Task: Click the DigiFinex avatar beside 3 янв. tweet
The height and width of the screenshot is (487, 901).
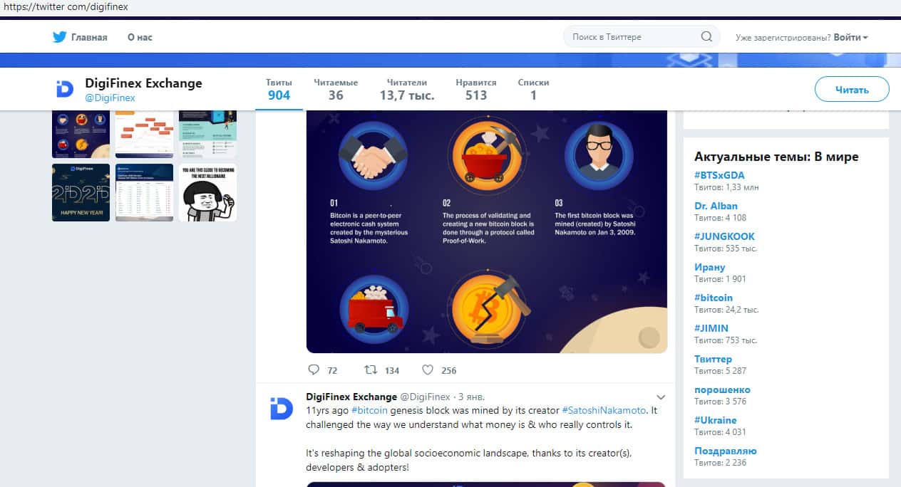Action: [282, 408]
